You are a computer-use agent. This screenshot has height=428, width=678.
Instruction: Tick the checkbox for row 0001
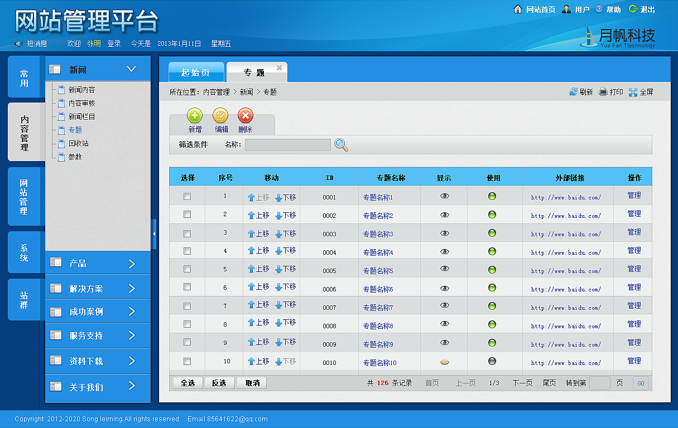point(187,196)
